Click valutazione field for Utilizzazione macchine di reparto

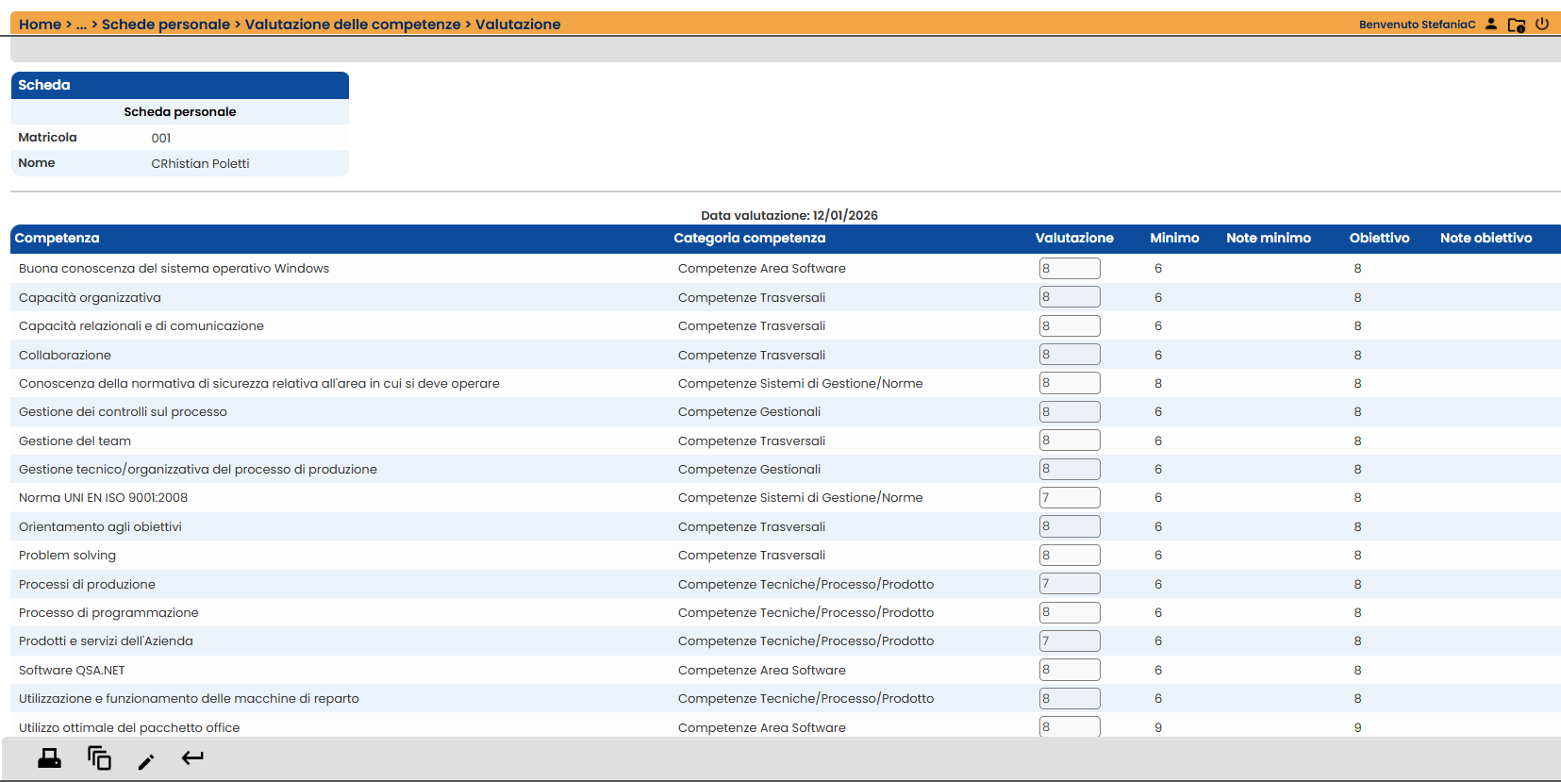click(x=1070, y=699)
